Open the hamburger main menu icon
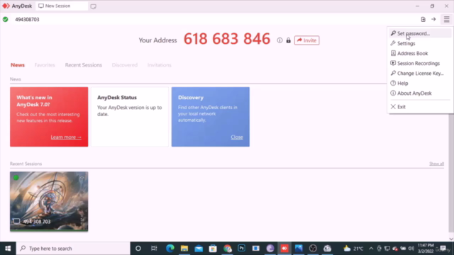This screenshot has height=255, width=454. tap(446, 19)
